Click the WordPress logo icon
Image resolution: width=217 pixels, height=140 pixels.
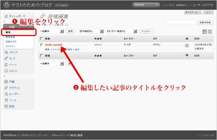click(x=7, y=5)
